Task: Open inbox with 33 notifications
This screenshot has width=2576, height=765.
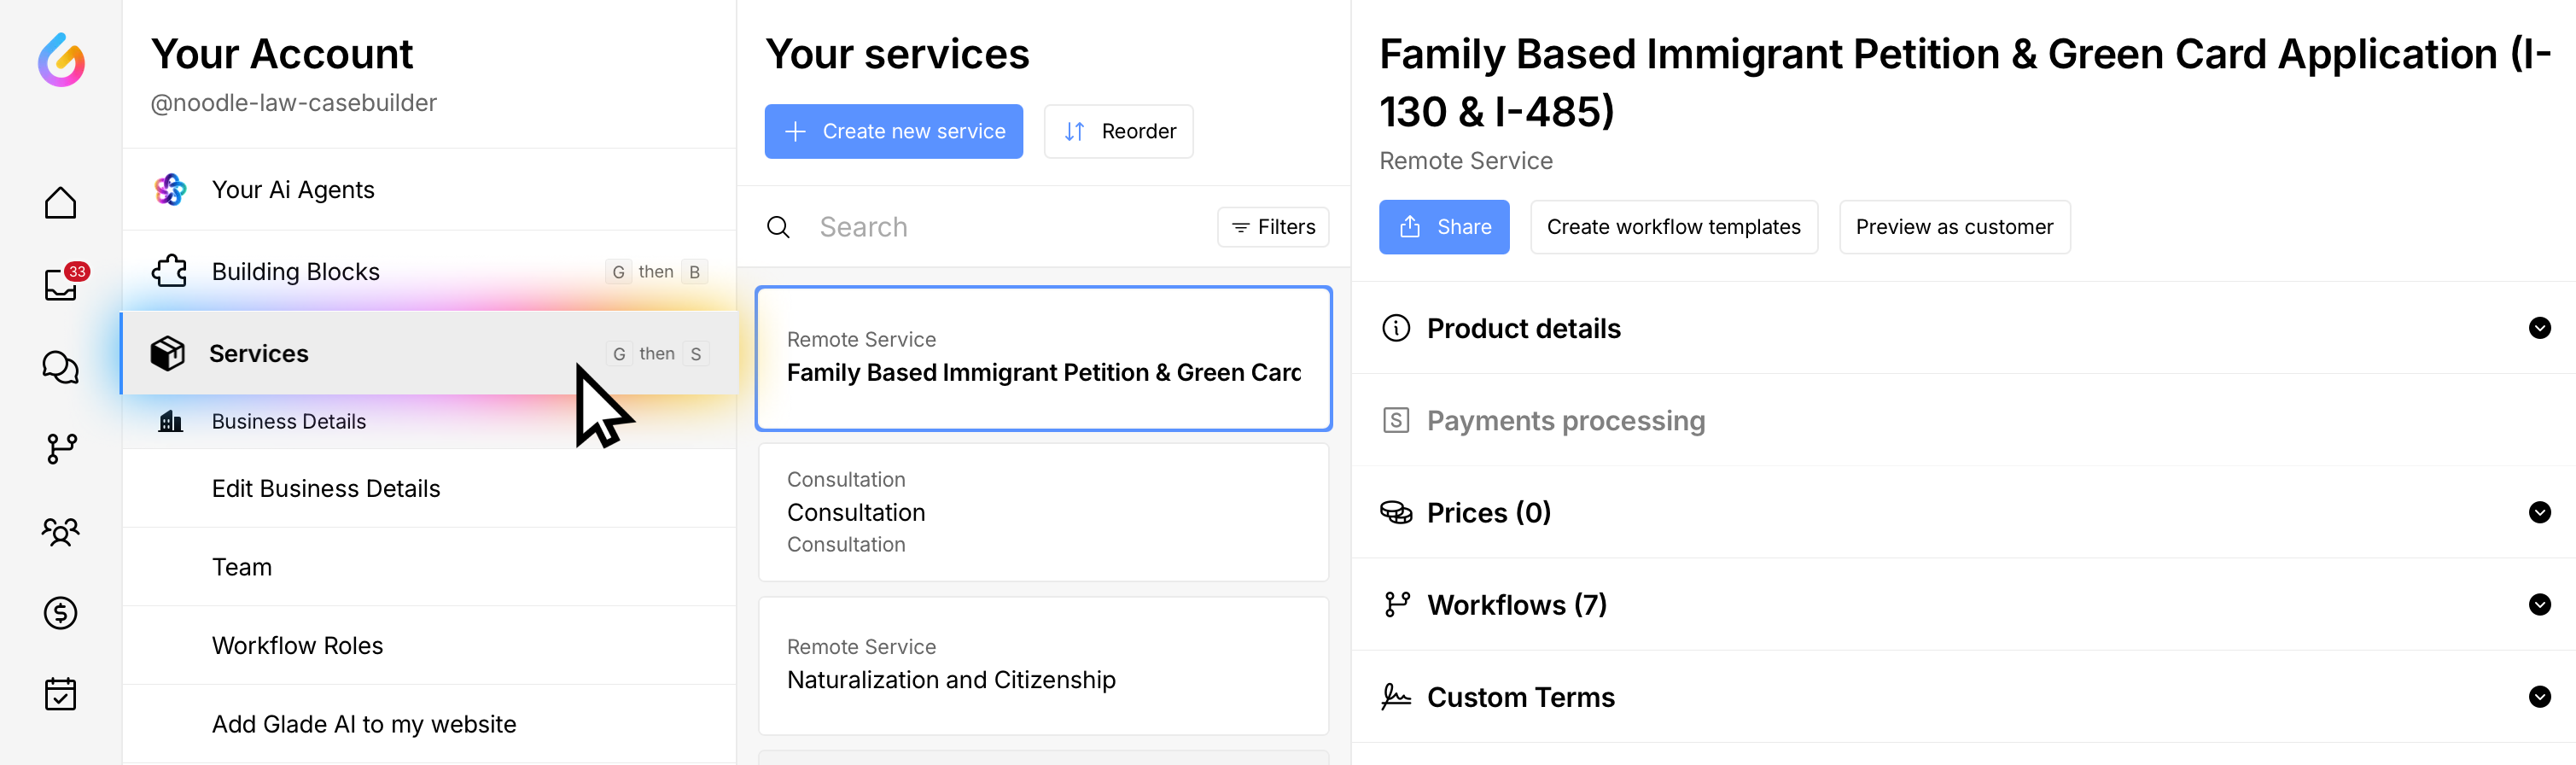Action: tap(61, 285)
